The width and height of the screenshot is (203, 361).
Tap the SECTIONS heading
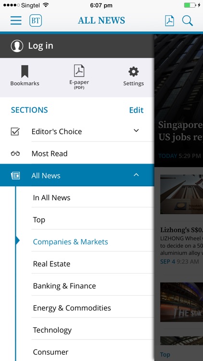point(29,110)
